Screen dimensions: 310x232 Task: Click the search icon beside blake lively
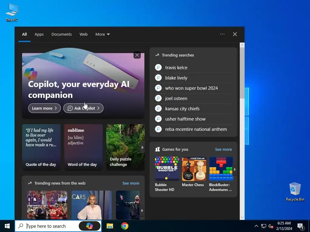[x=158, y=78]
